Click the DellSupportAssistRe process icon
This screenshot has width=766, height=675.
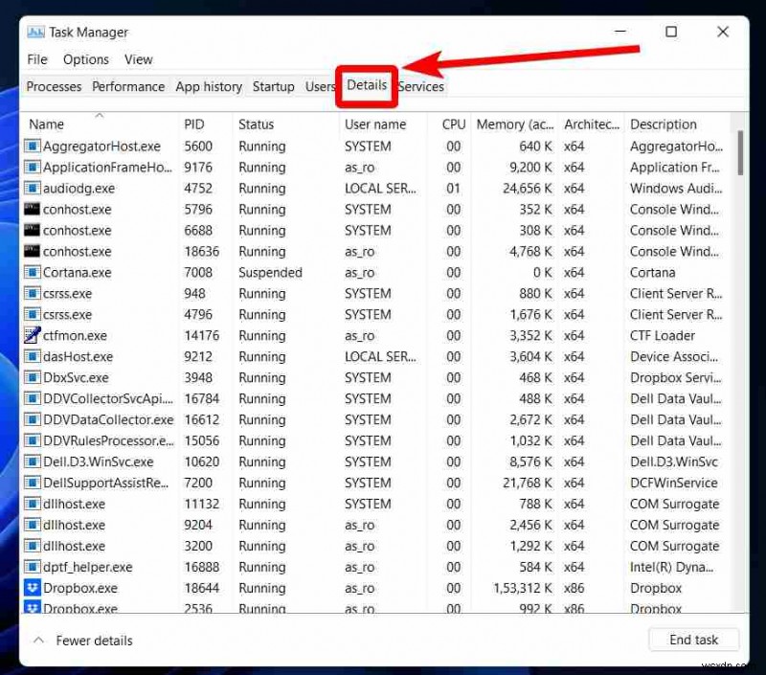coord(31,483)
